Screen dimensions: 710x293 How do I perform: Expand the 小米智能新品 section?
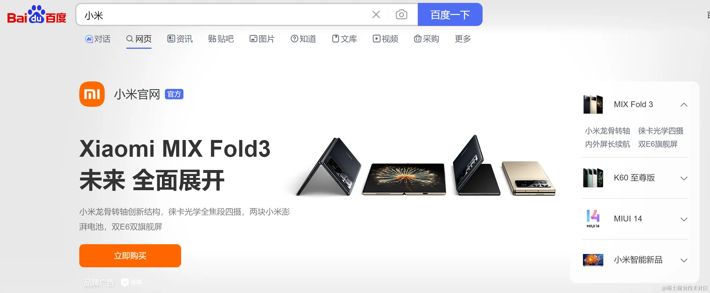(684, 260)
